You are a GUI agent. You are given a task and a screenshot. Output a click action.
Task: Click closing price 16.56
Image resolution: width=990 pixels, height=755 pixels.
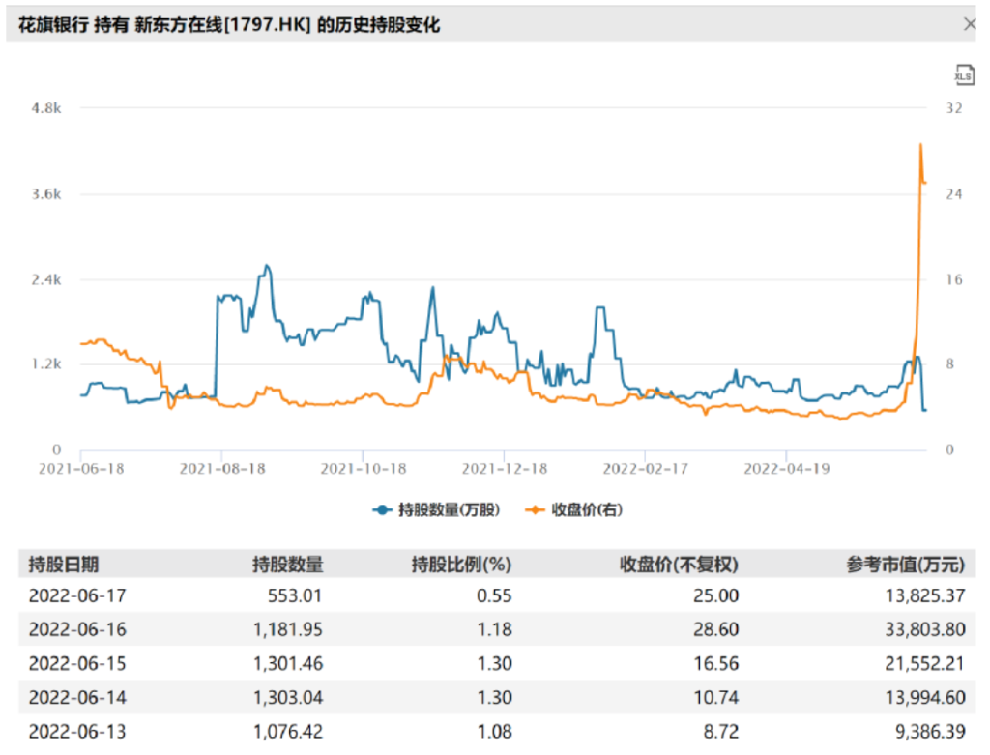[716, 663]
